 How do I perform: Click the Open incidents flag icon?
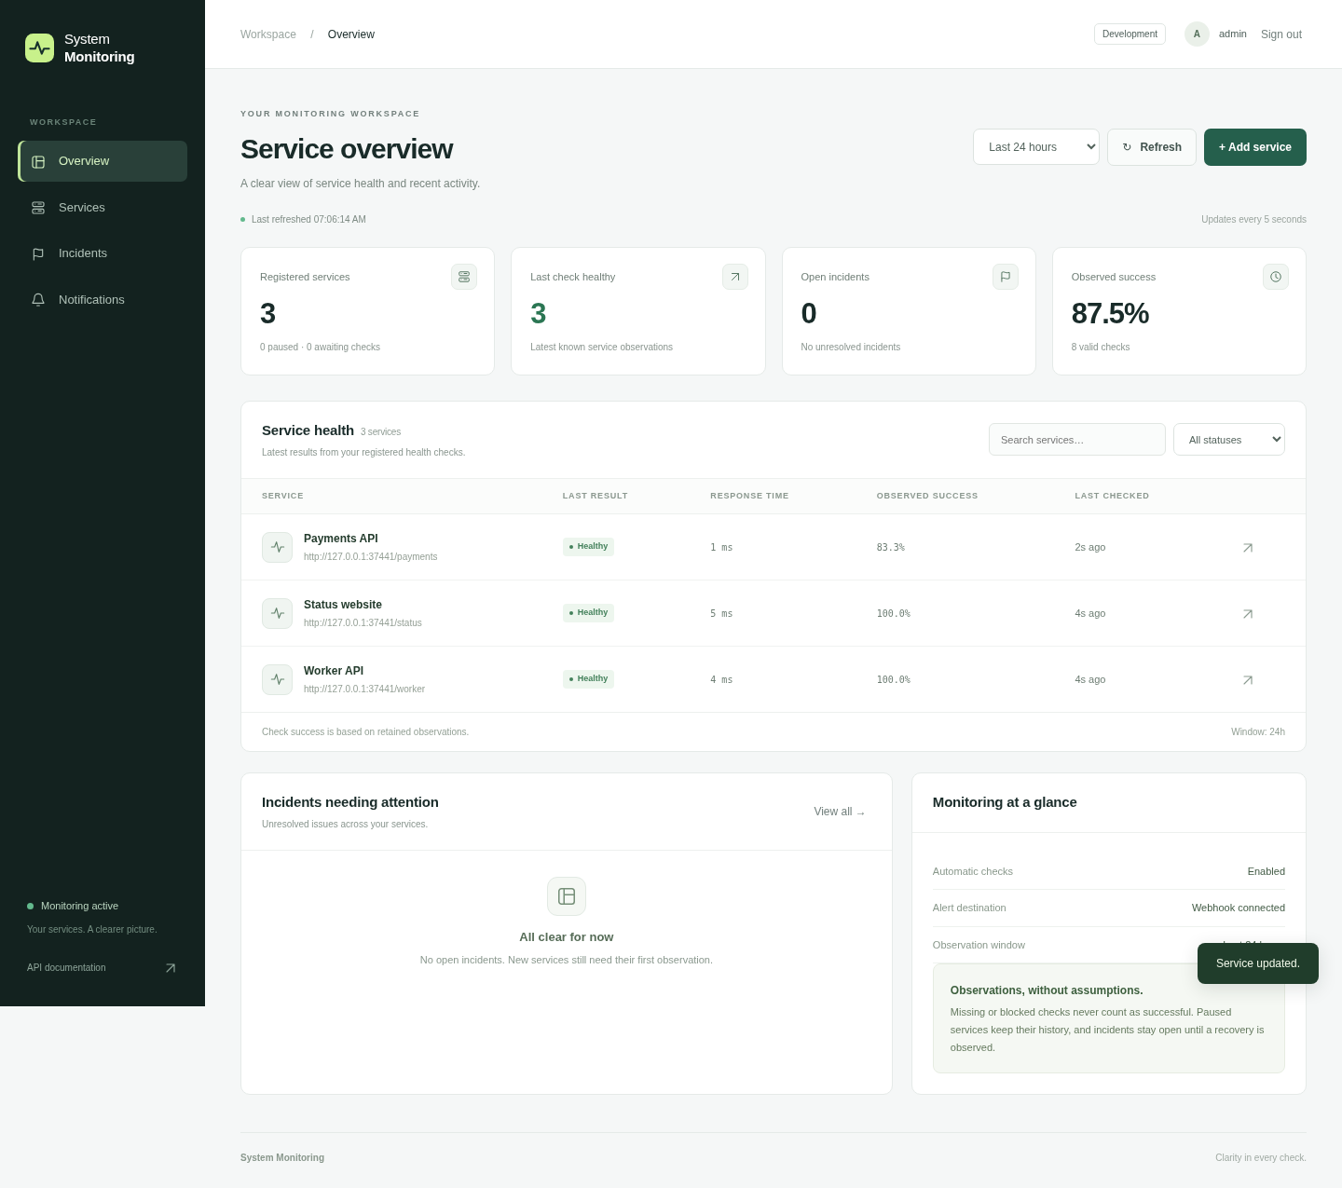1006,277
